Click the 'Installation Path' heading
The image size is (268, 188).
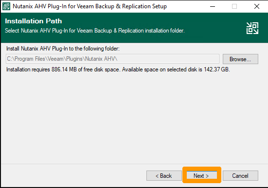(34, 21)
